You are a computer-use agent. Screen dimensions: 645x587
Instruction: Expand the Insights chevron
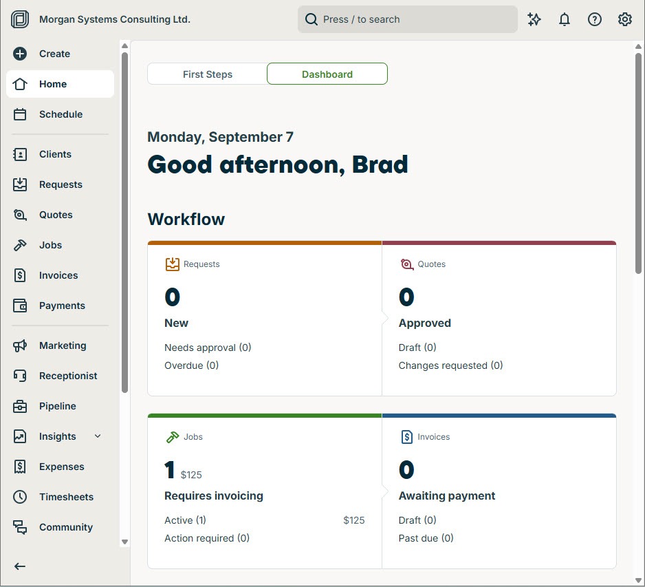click(x=98, y=436)
